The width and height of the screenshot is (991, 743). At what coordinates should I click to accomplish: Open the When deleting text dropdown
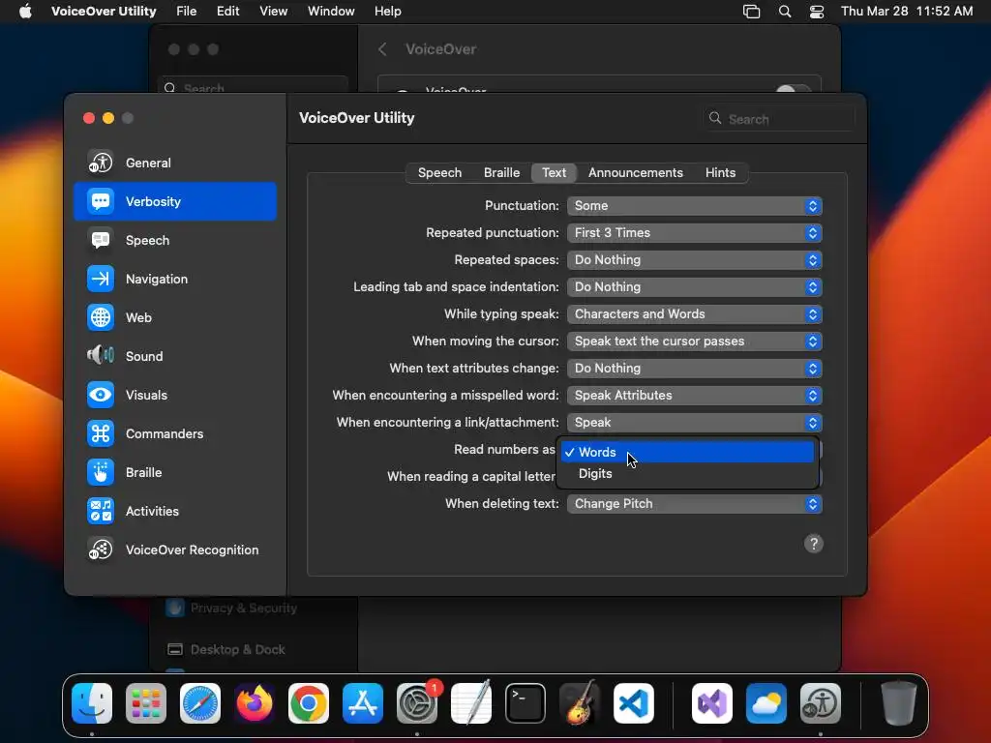(x=694, y=504)
